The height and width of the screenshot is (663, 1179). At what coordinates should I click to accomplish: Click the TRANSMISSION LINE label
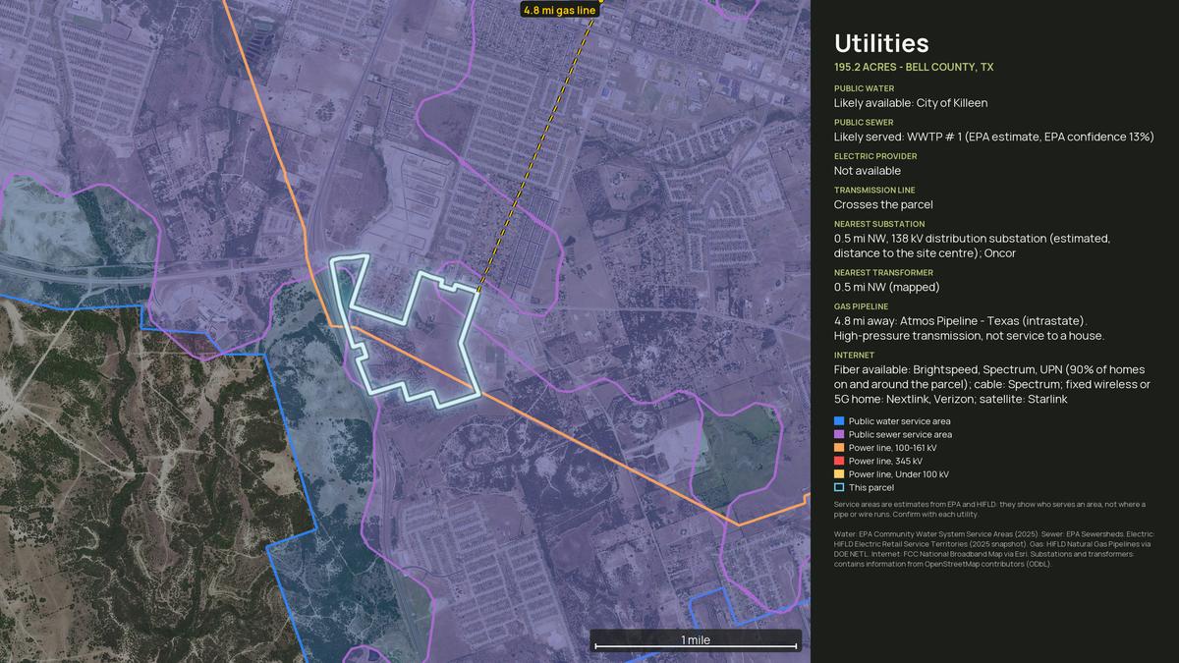874,191
